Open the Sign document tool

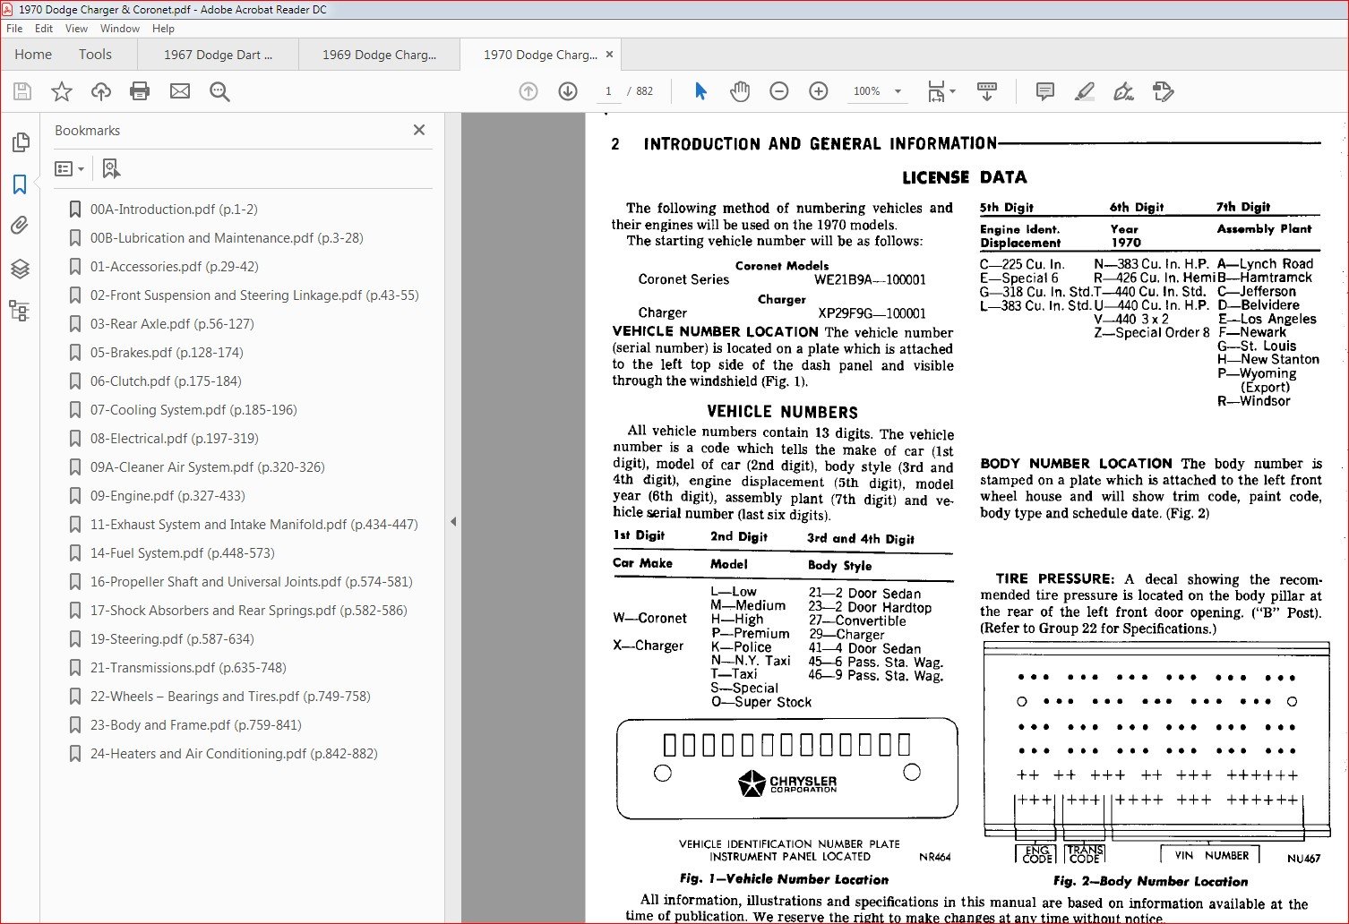(x=1123, y=91)
